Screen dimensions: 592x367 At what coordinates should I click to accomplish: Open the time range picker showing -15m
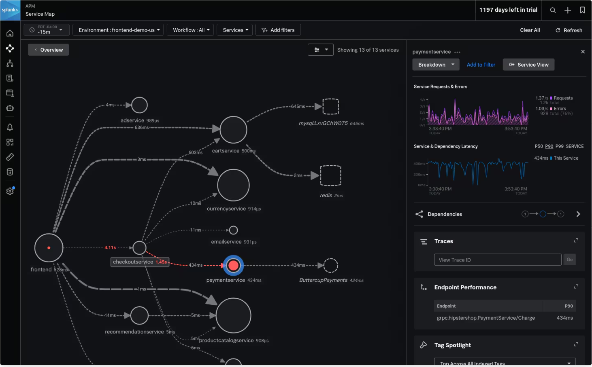46,30
